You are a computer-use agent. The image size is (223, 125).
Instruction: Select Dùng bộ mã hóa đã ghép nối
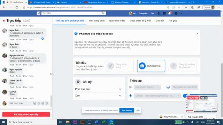pyautogui.click(x=183, y=66)
